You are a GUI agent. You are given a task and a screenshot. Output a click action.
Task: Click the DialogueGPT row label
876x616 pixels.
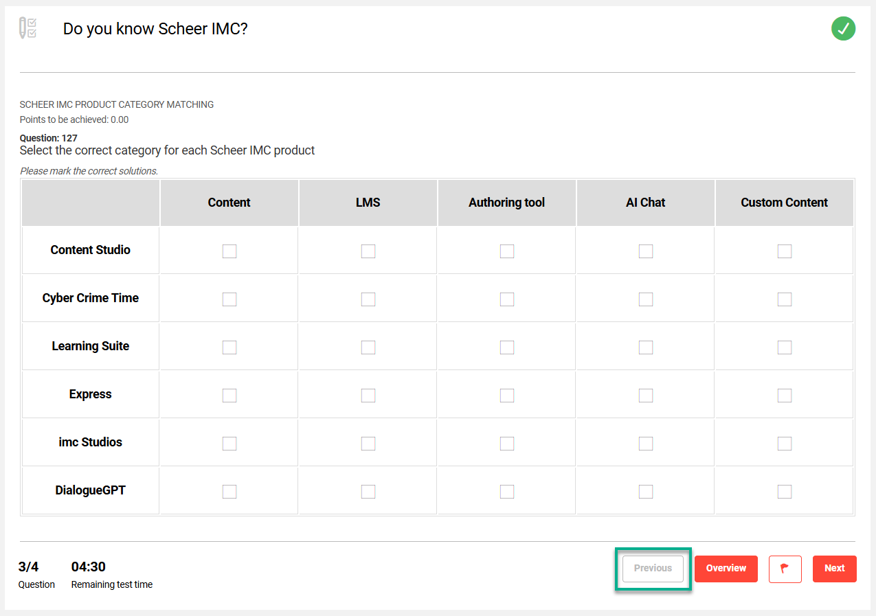point(91,490)
